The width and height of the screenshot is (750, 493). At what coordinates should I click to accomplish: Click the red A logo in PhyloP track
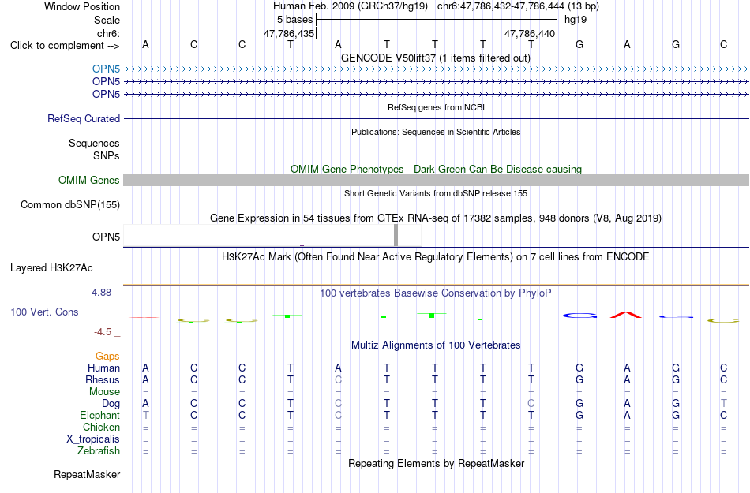pyautogui.click(x=626, y=315)
